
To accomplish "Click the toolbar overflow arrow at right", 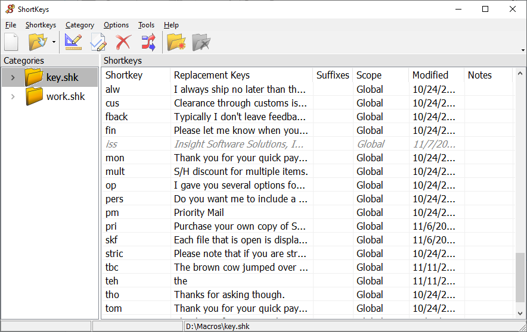I will coord(523,51).
